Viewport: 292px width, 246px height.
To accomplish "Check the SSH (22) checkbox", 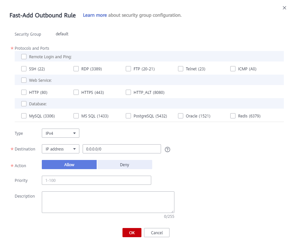I will (24, 69).
